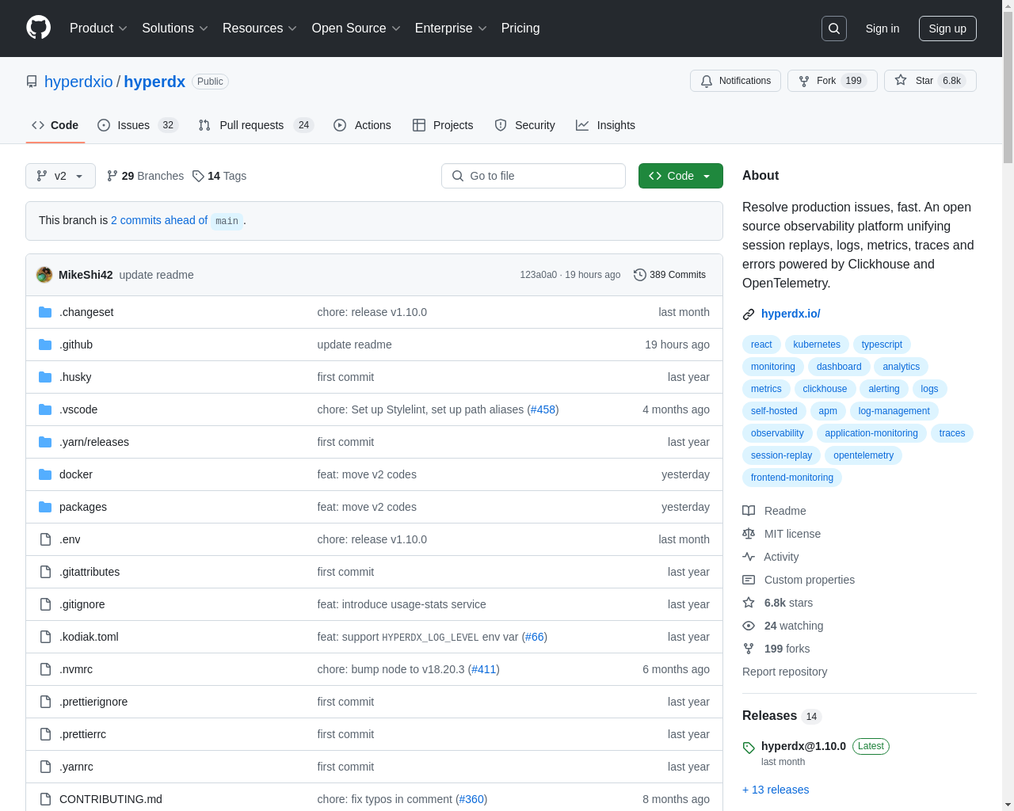
Task: Open the hyperdxio owner link
Action: [x=78, y=82]
